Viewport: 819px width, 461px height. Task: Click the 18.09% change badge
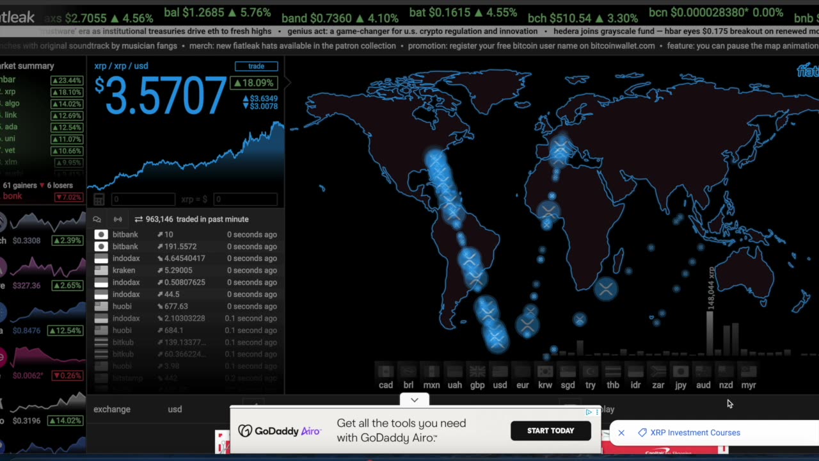253,83
